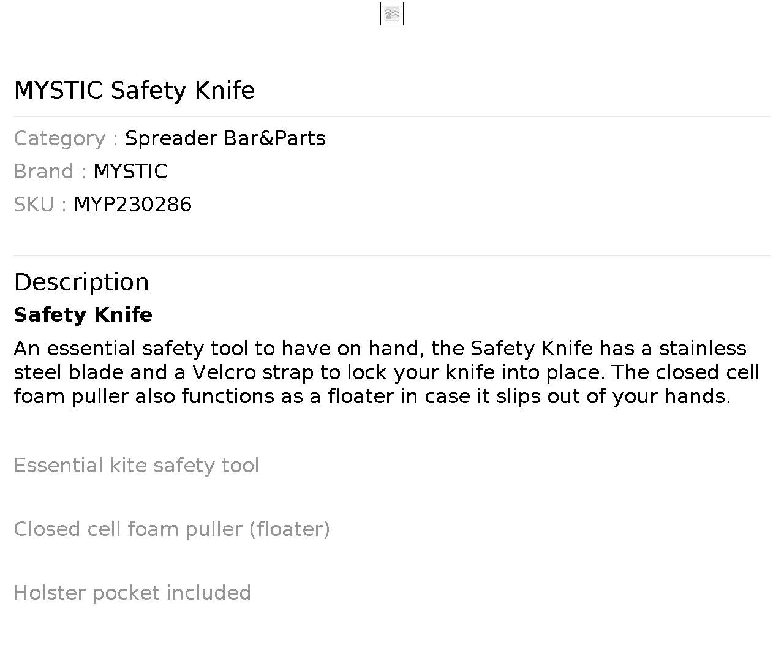Click the SKU label
Image resolution: width=784 pixels, height=650 pixels.
click(x=34, y=205)
